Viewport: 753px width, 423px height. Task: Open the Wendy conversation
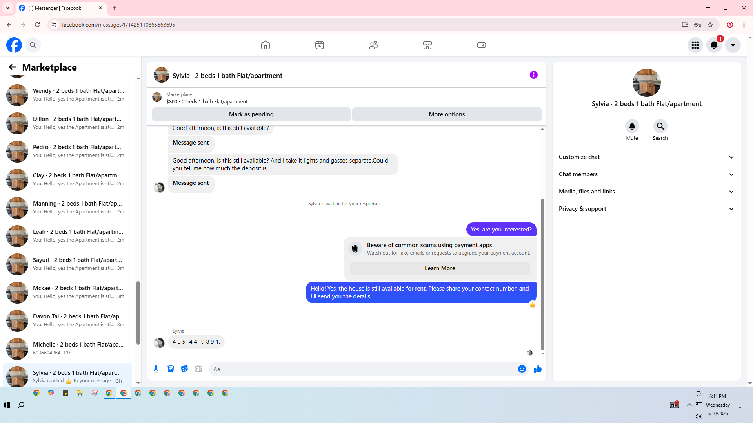pyautogui.click(x=67, y=95)
